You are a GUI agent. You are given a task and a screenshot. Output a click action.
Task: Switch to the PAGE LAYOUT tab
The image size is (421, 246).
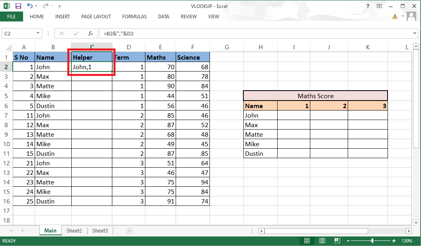(x=96, y=17)
